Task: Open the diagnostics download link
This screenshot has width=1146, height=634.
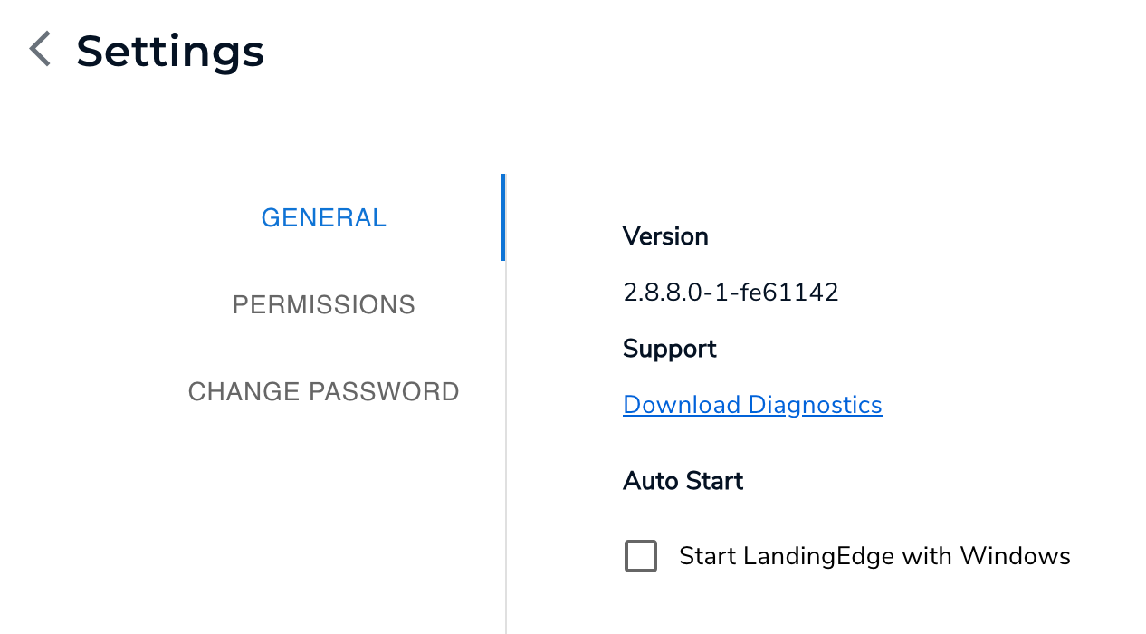Action: point(752,404)
